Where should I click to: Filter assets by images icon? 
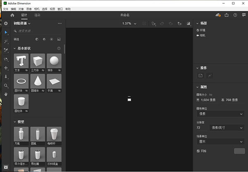[x=59, y=39]
